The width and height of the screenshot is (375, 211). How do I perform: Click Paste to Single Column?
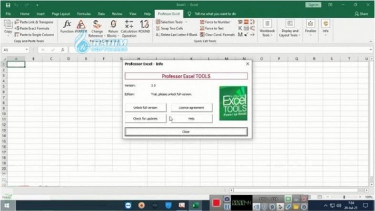tap(34, 35)
